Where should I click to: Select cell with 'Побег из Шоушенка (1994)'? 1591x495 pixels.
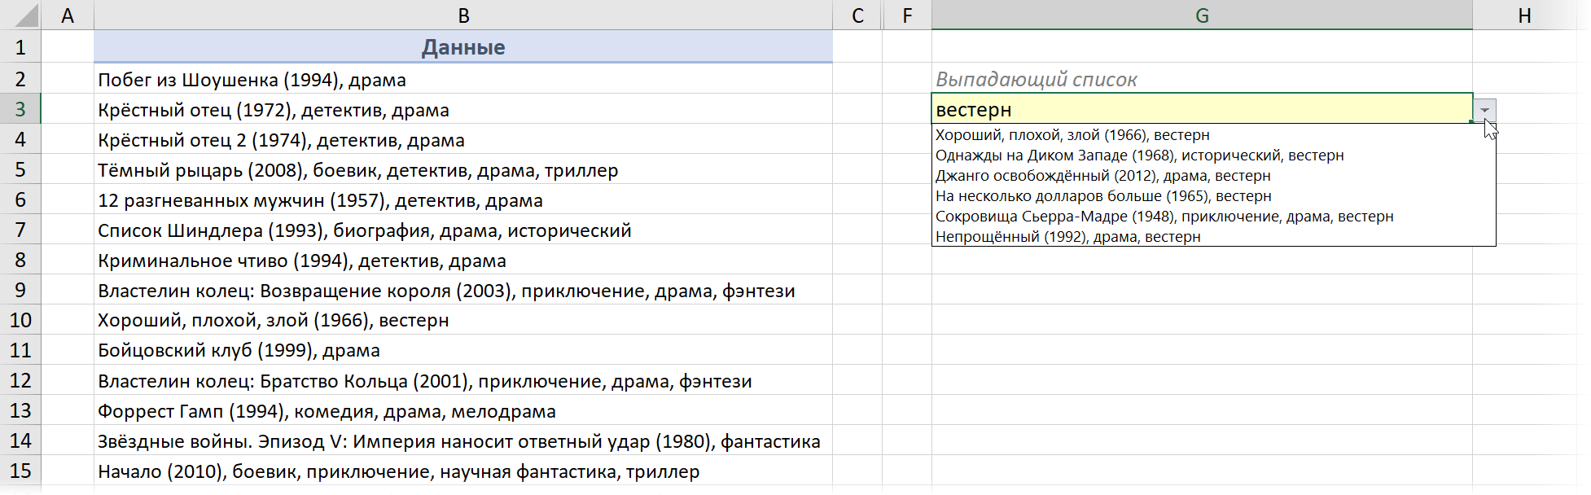pyautogui.click(x=252, y=80)
